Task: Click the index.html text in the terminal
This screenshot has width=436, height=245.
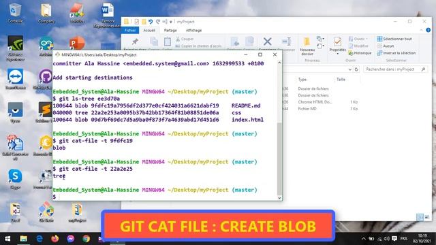Action: (247, 120)
